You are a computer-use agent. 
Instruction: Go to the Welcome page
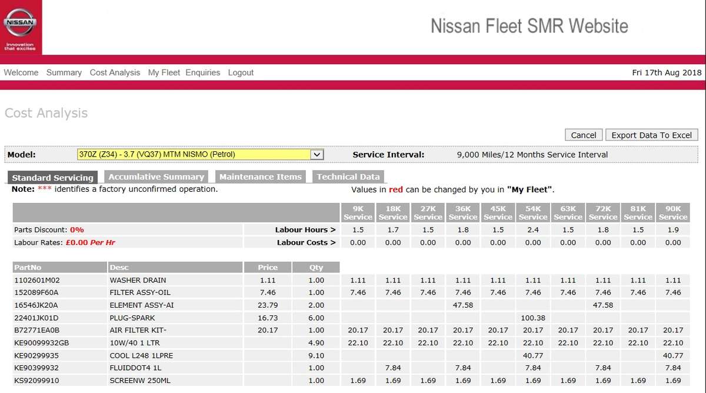21,72
